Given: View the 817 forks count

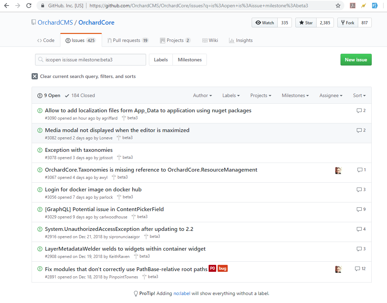Looking at the screenshot, I should [364, 23].
